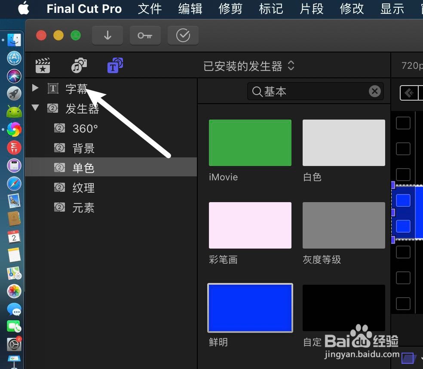Show the photos and audio sidebar
Viewport: 423px width, 369px height.
79,66
